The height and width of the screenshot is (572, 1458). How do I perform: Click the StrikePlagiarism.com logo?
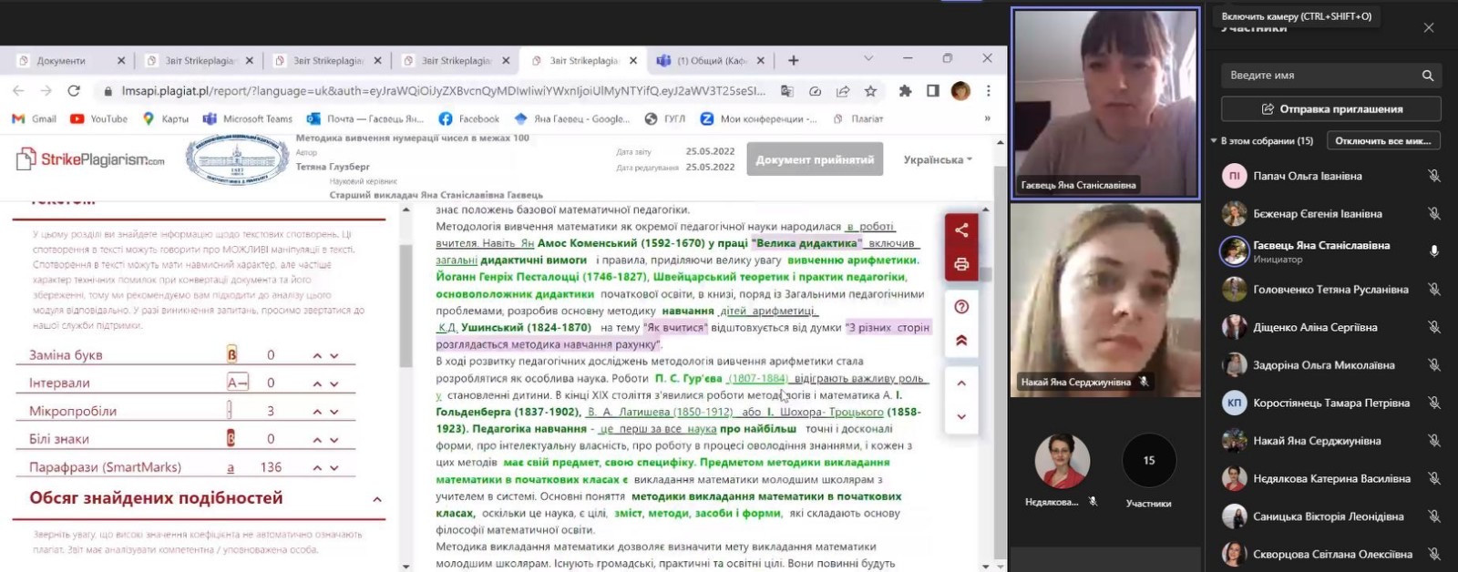coord(90,159)
